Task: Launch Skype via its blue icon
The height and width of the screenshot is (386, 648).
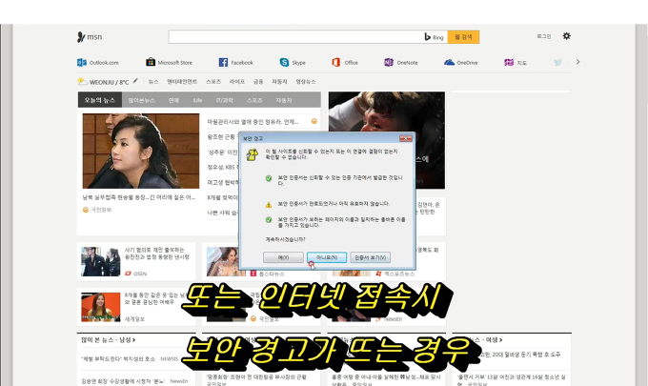Action: pos(284,62)
